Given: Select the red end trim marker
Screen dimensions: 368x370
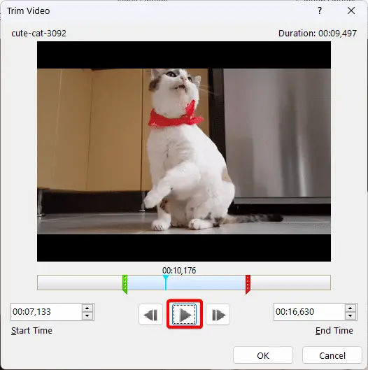Looking at the screenshot, I should (248, 284).
